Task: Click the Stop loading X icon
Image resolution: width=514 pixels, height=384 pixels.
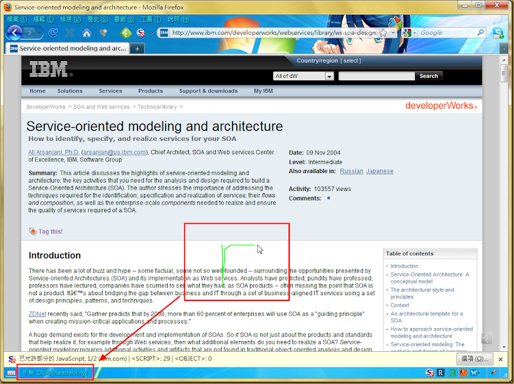Action: [x=70, y=33]
